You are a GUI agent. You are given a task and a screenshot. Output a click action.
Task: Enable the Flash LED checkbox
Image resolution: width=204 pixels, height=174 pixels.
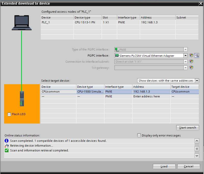9,114
